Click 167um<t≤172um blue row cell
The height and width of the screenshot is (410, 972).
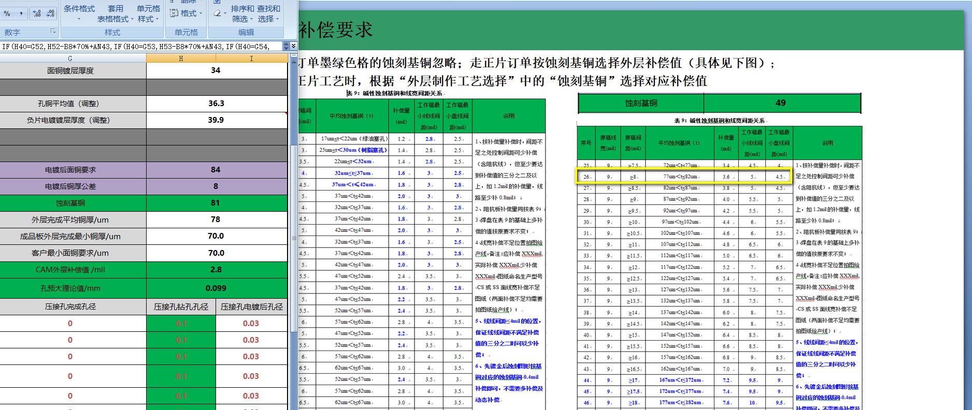click(680, 380)
